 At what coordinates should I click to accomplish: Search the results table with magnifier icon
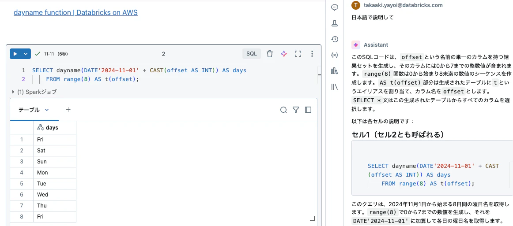(284, 110)
